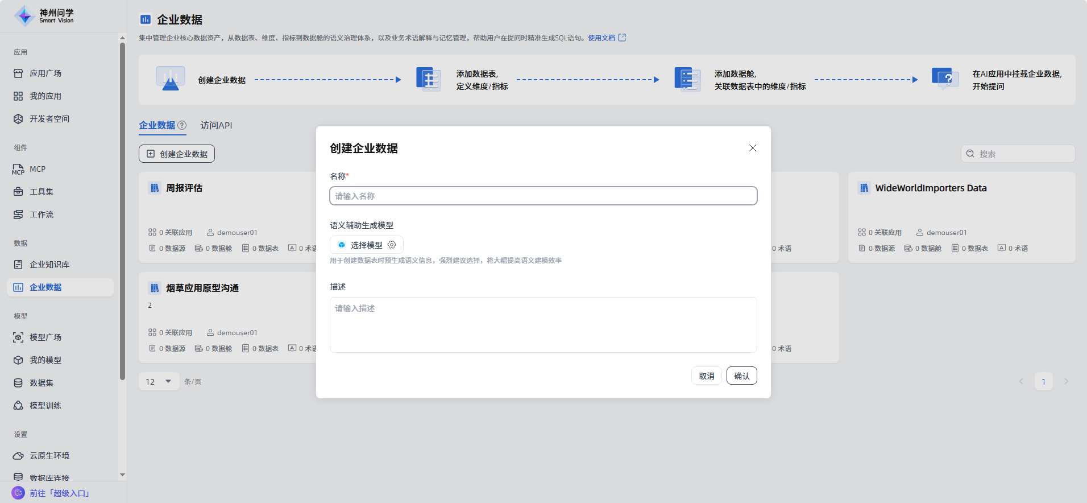
Task: Open the 选择模型 model selector
Action: tap(366, 245)
